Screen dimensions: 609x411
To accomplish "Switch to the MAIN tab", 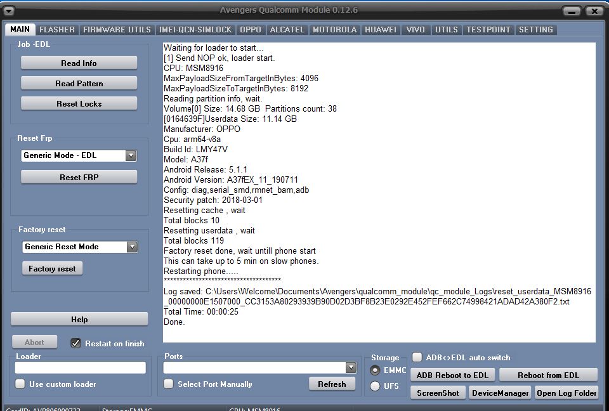I will tap(20, 29).
